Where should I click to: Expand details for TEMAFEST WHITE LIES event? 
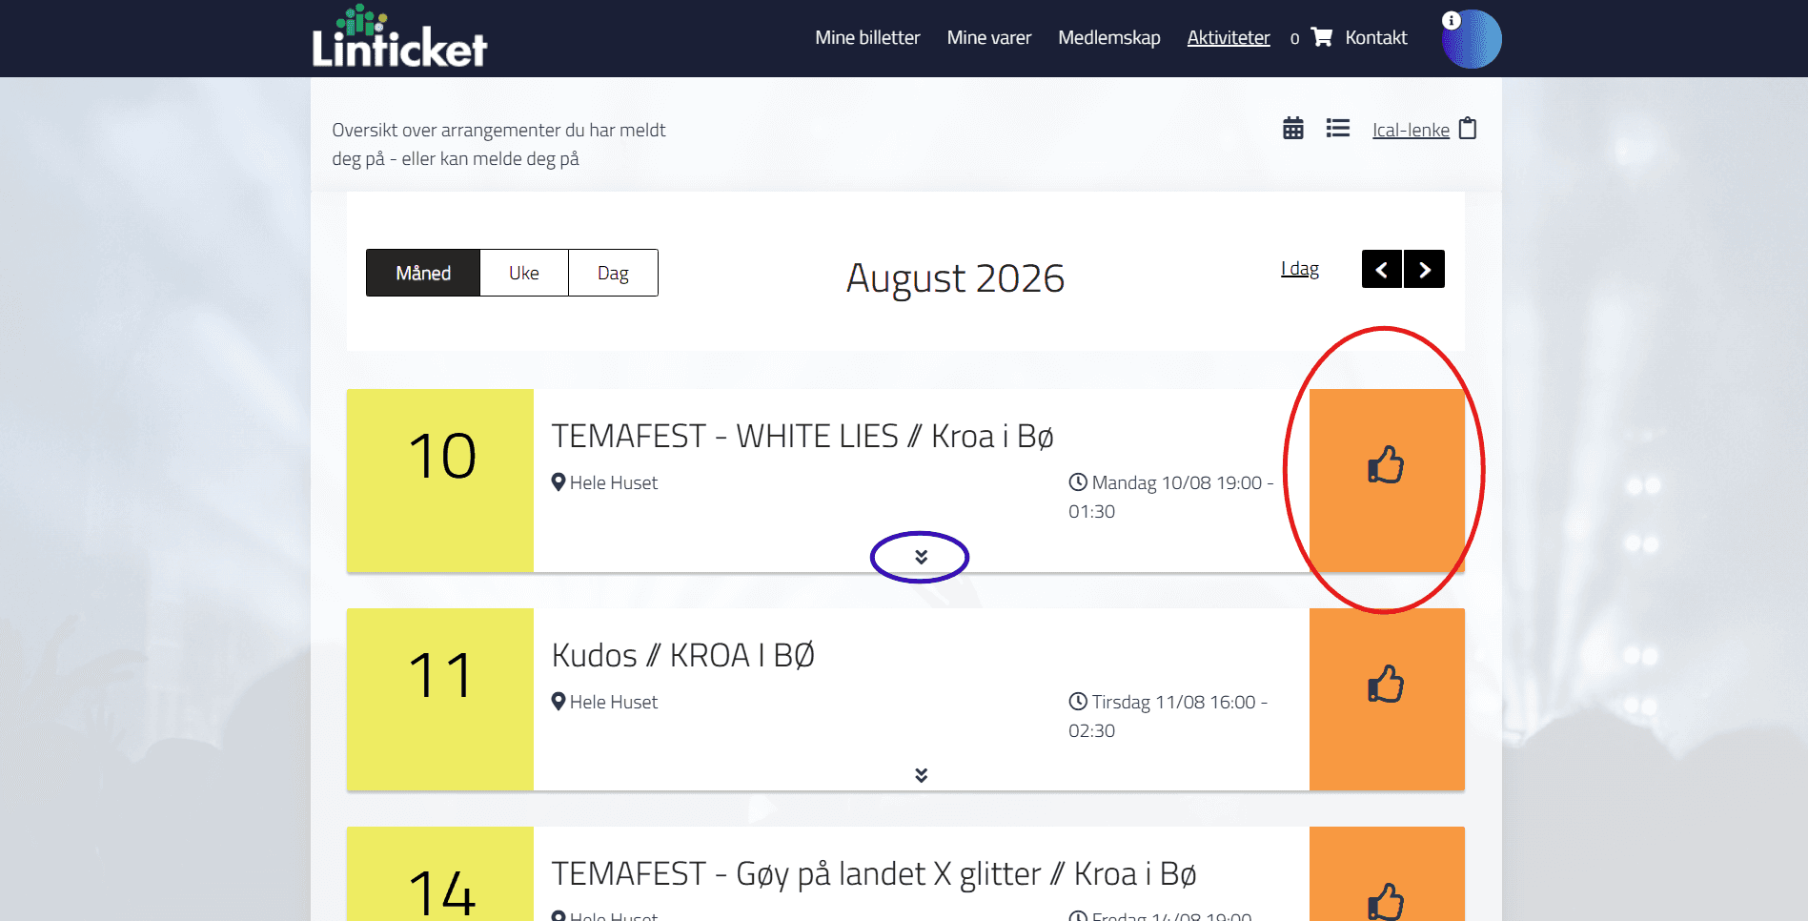point(921,557)
